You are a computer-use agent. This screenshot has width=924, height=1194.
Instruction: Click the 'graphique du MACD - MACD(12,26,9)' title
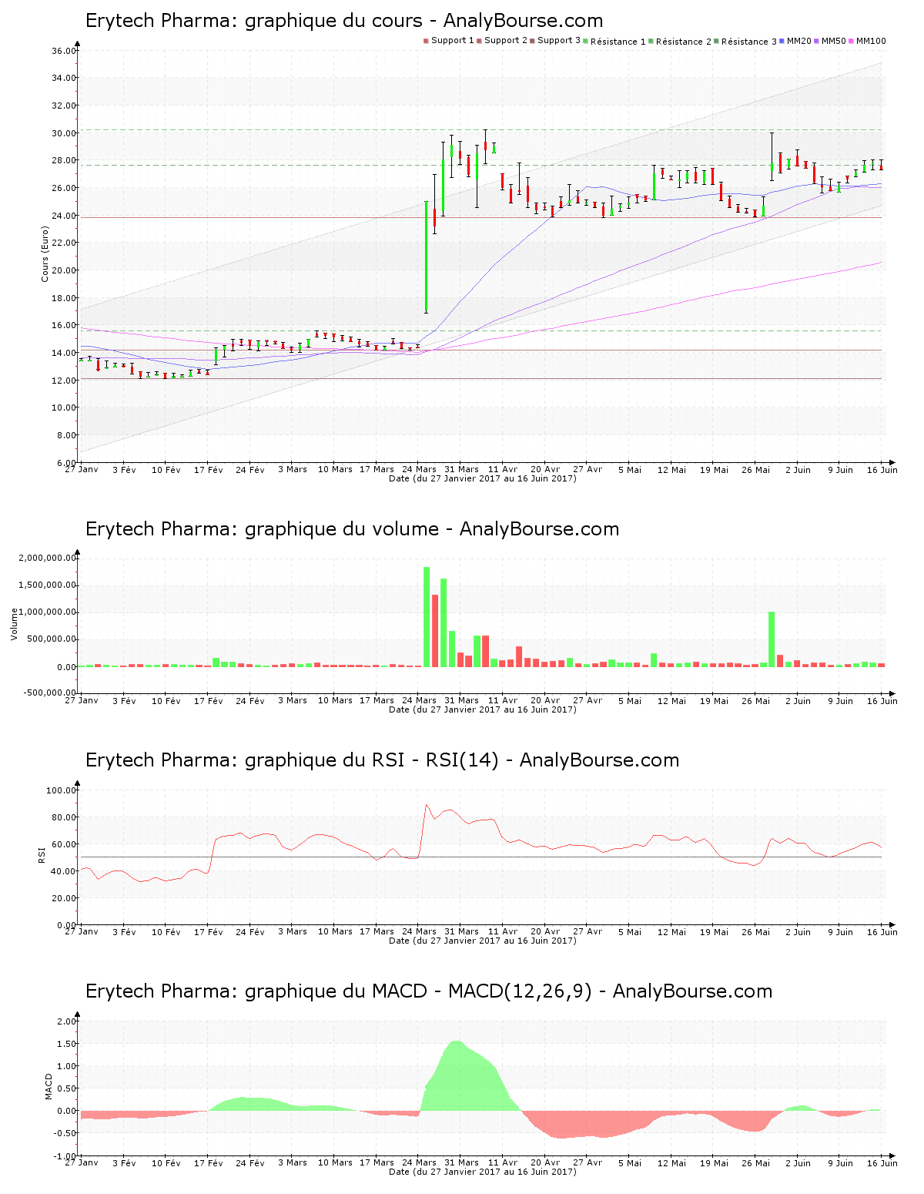click(x=429, y=991)
